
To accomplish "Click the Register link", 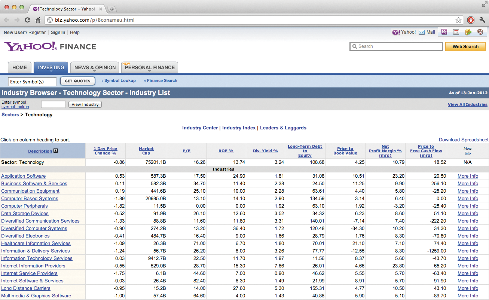I will 37,33.
